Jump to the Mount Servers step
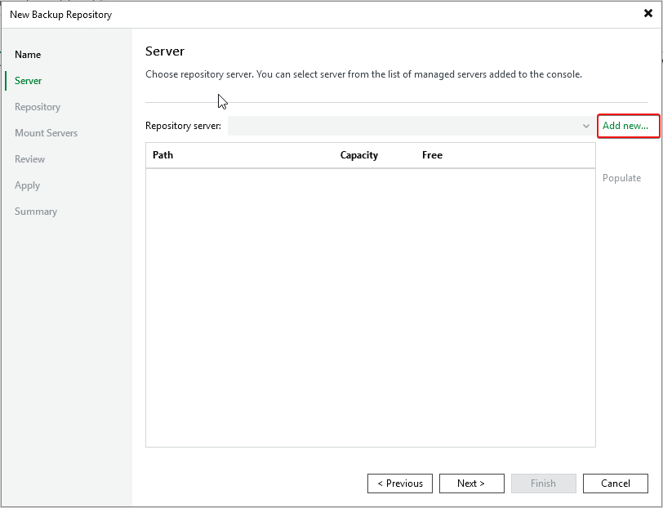Image resolution: width=663 pixels, height=508 pixels. (x=46, y=133)
